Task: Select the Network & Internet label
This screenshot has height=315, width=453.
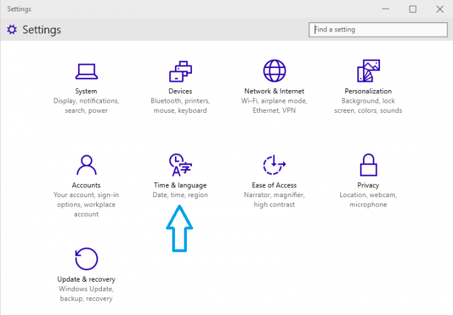Action: point(274,91)
